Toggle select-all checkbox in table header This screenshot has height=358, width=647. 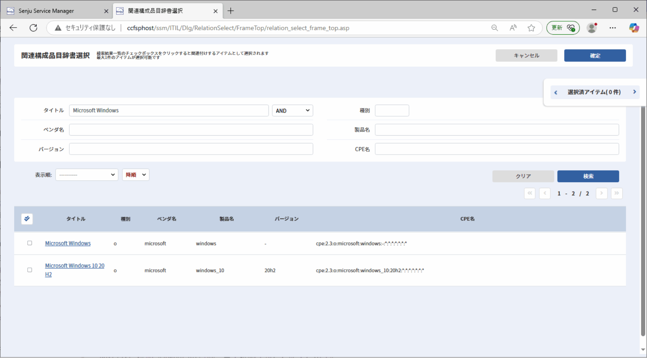(27, 219)
